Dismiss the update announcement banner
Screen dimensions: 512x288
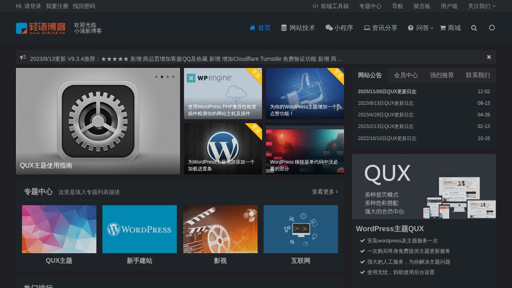(x=489, y=57)
